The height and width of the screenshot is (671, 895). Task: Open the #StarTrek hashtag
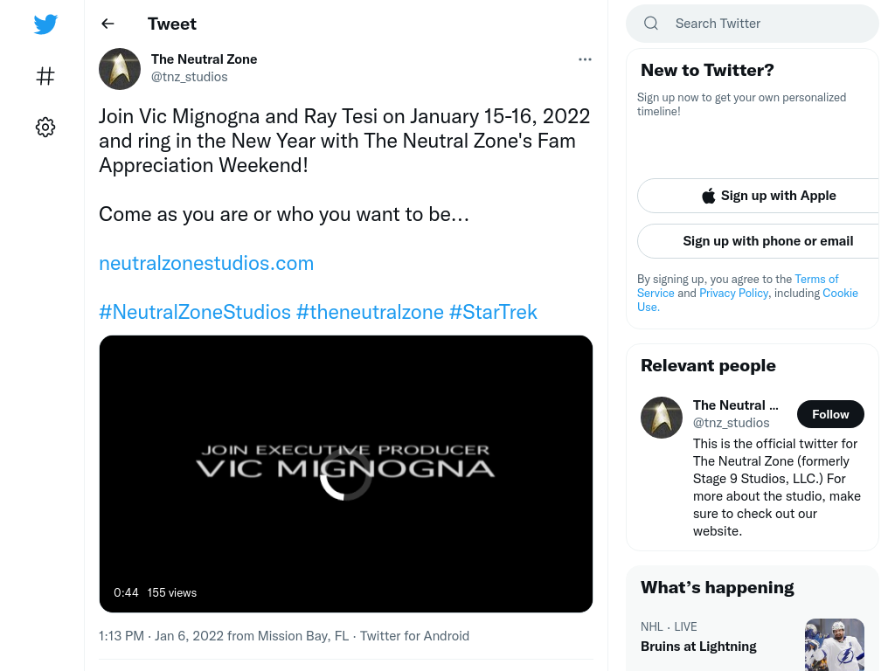(x=493, y=312)
